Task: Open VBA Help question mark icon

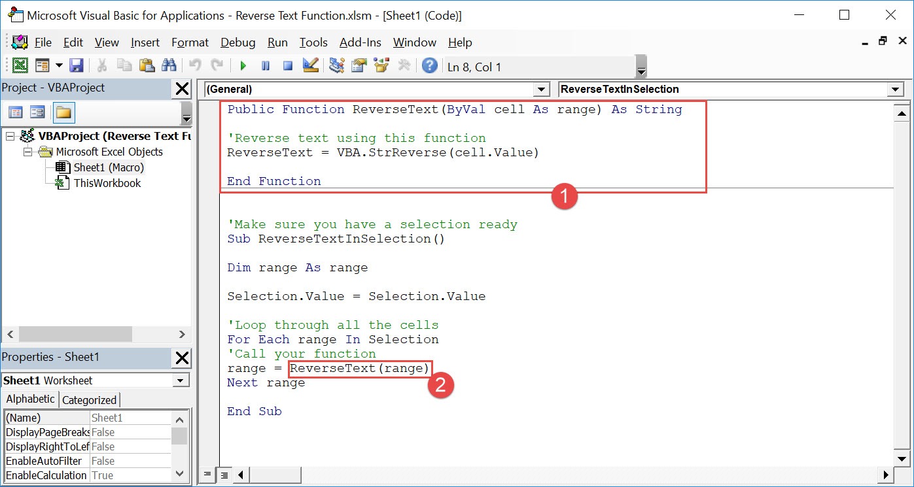Action: [x=430, y=65]
